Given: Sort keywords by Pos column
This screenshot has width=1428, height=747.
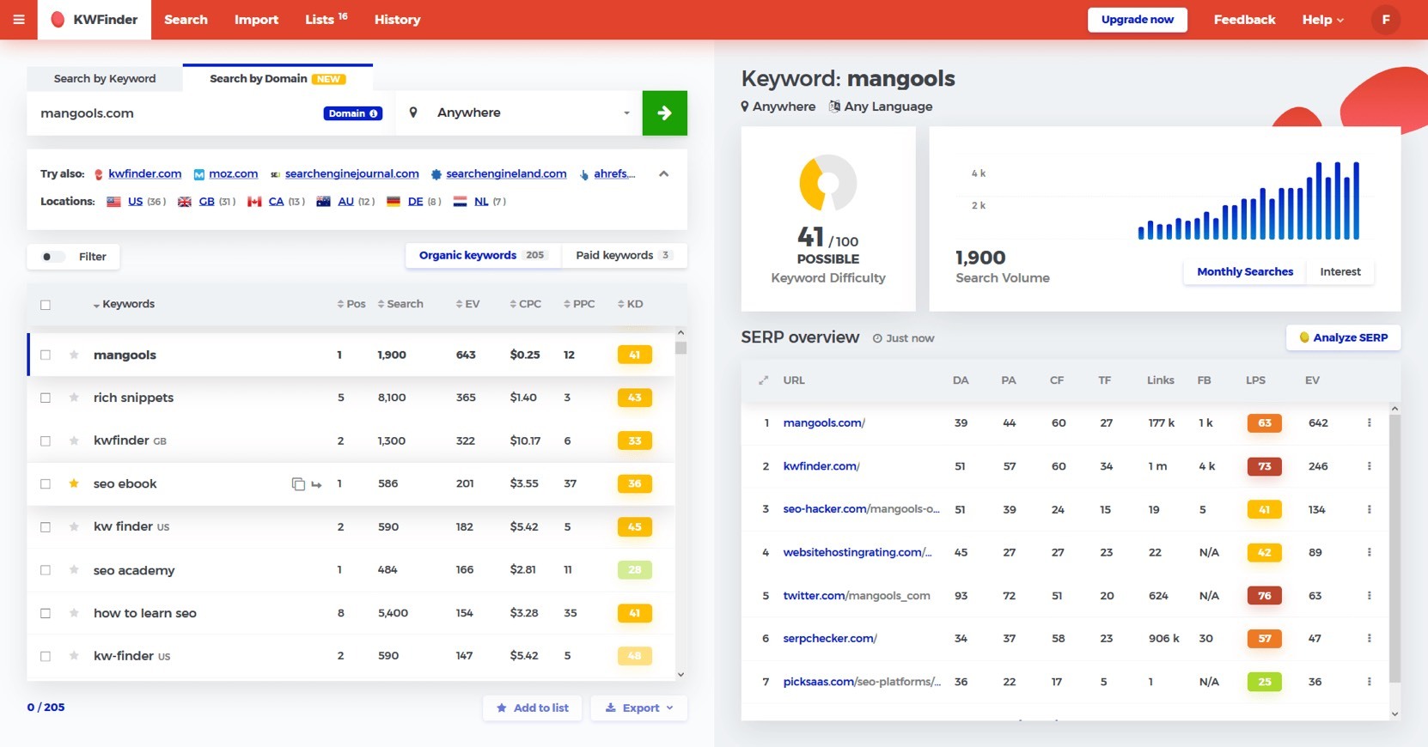Looking at the screenshot, I should tap(351, 304).
